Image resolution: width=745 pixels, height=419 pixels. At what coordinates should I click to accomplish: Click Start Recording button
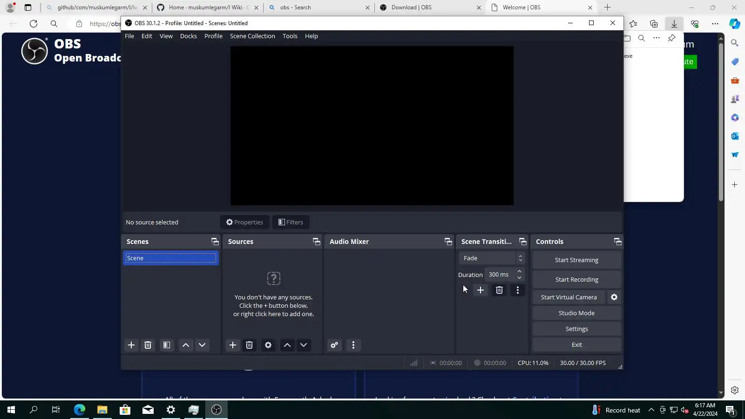tap(576, 280)
